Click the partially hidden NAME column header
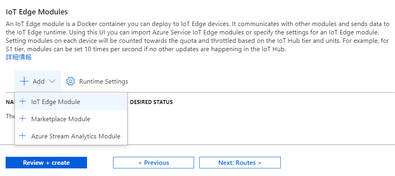The width and height of the screenshot is (395, 176). tap(10, 102)
